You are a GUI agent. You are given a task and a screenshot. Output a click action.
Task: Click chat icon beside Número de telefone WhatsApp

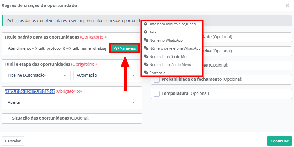pyautogui.click(x=146, y=48)
